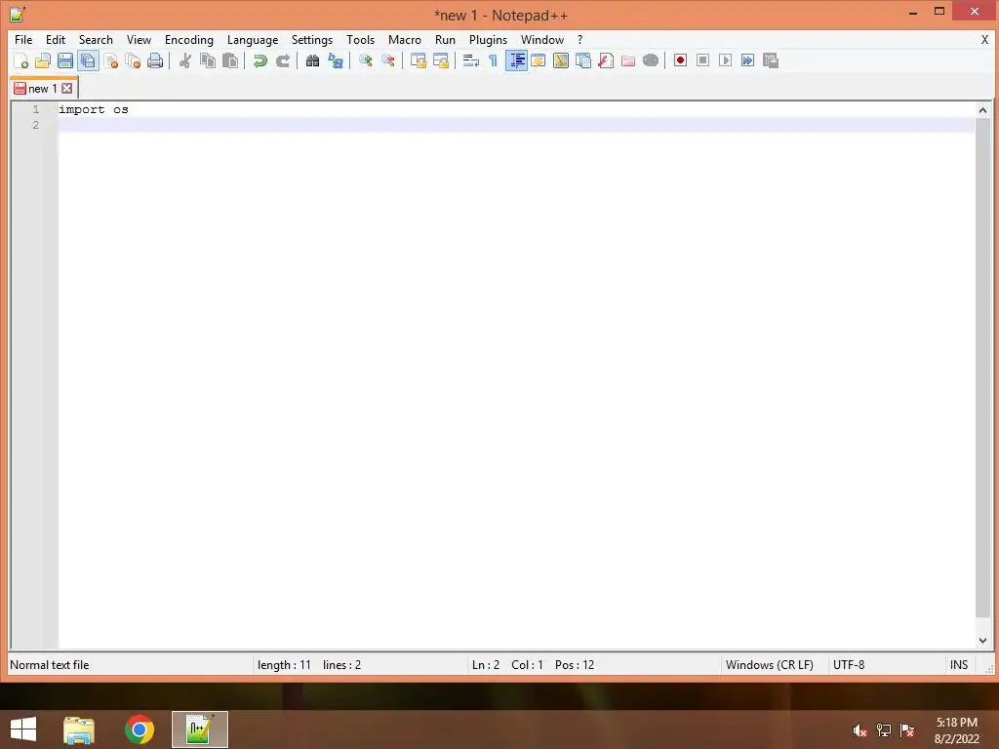The width and height of the screenshot is (999, 749).
Task: Run macro multiple times icon
Action: coord(748,60)
